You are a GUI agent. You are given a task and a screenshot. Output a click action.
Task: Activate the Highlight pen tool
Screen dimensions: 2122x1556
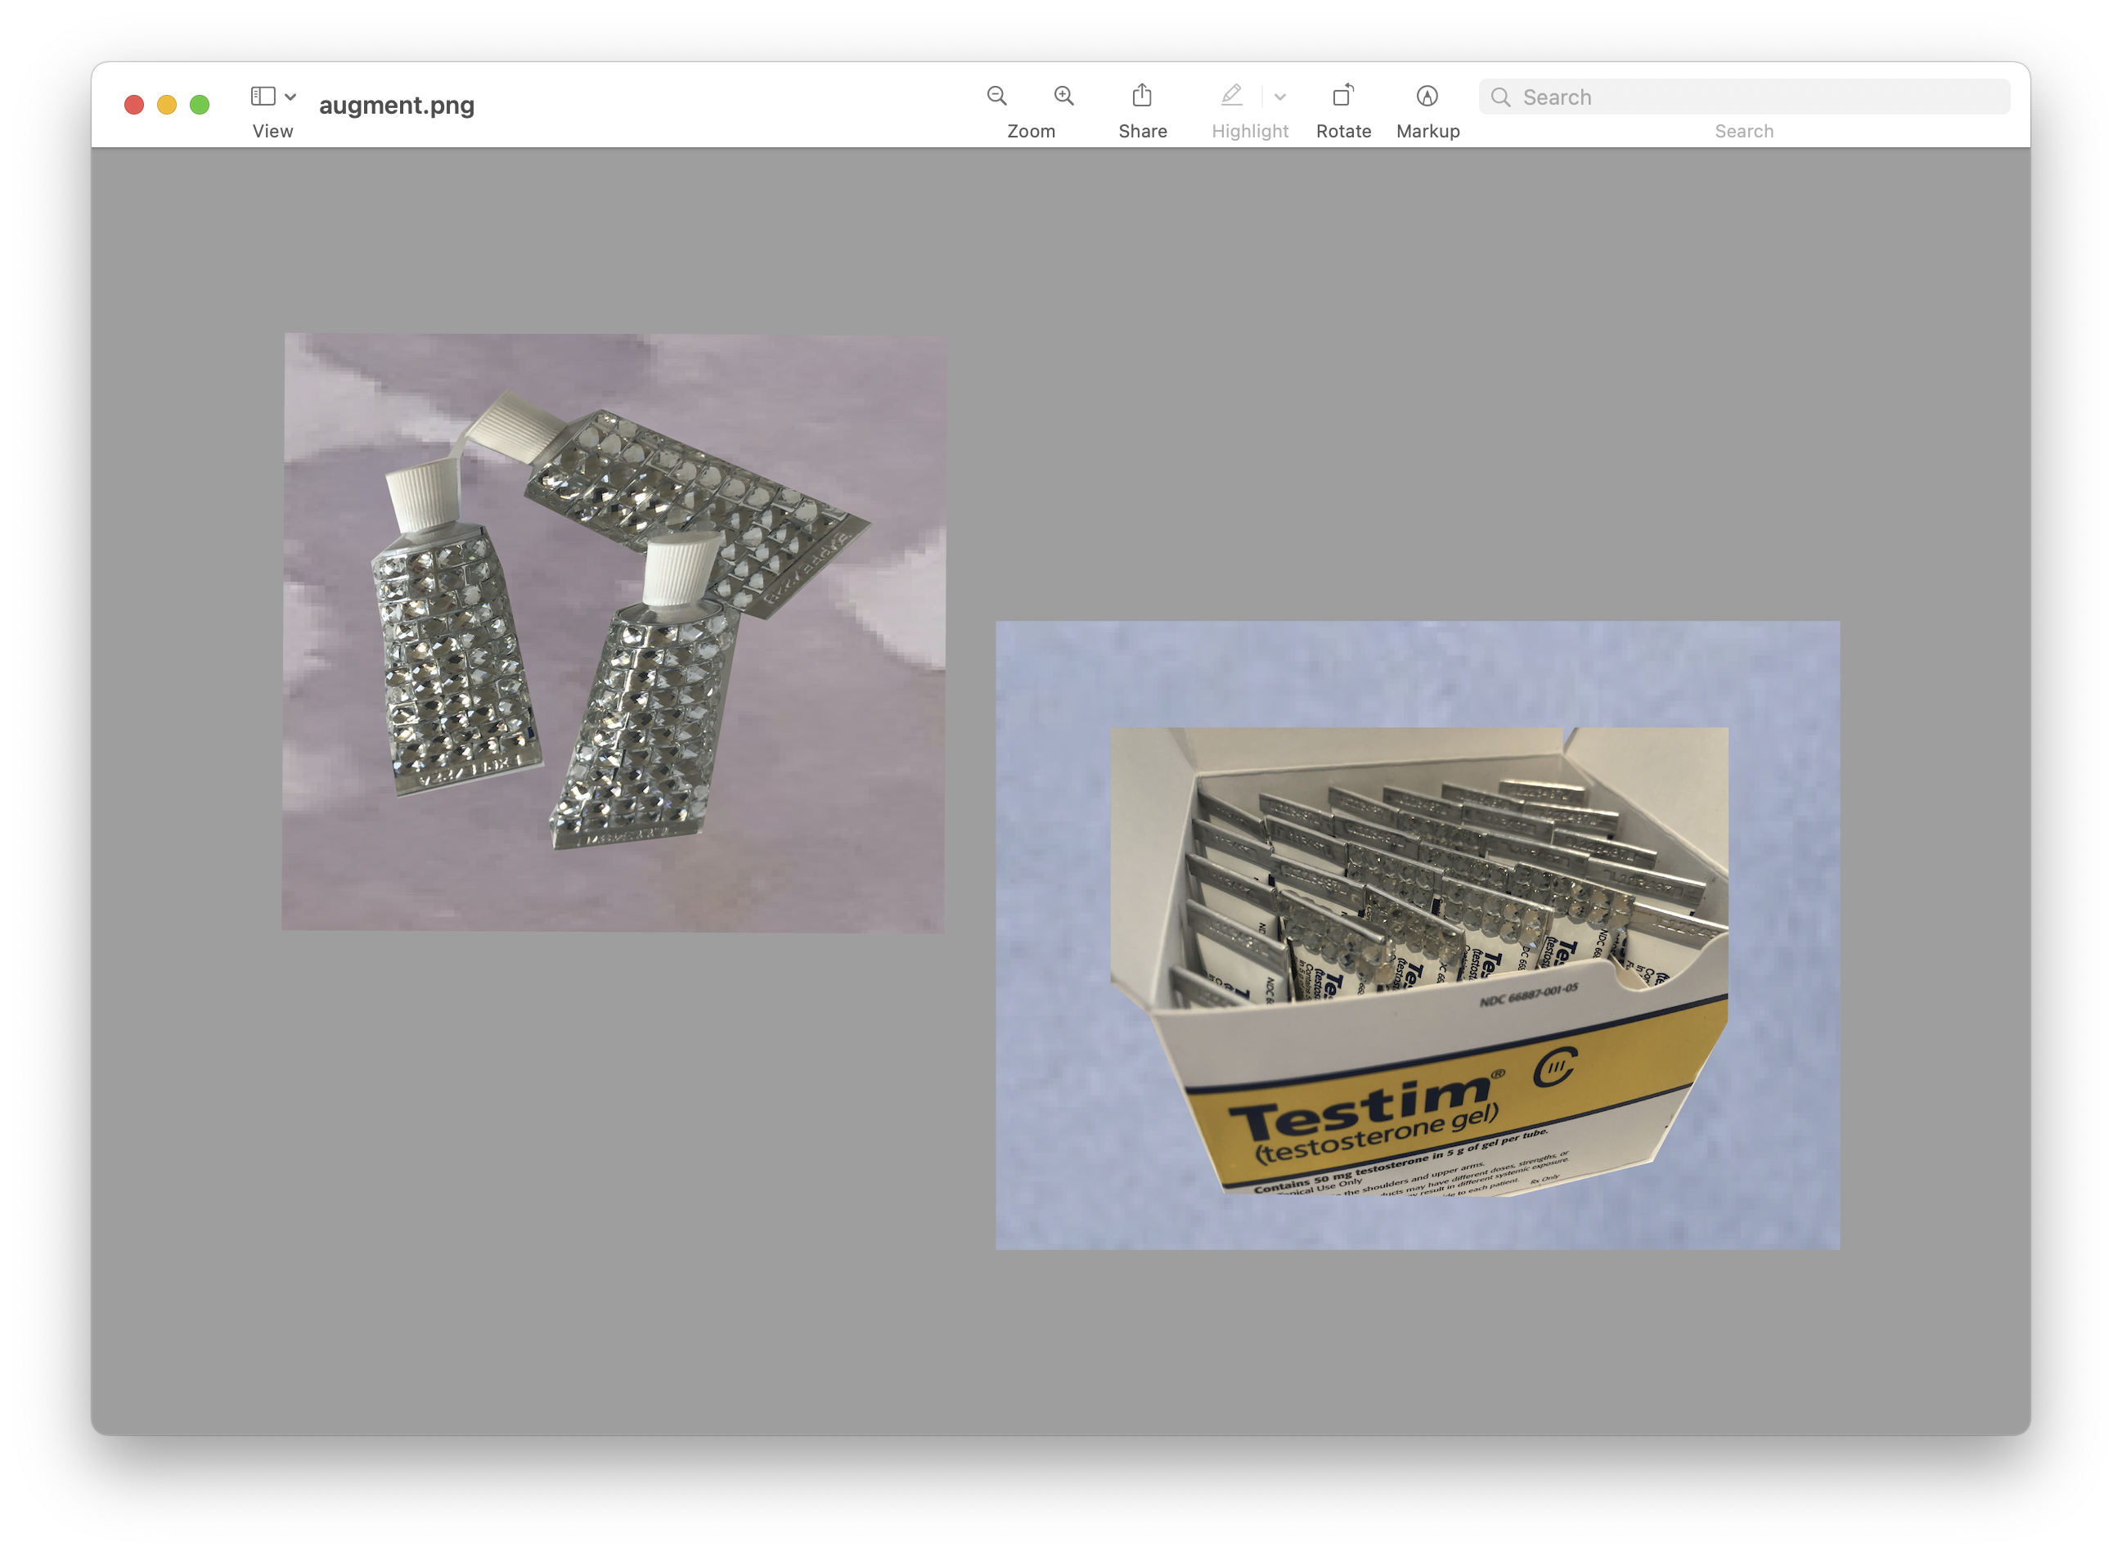click(1231, 95)
